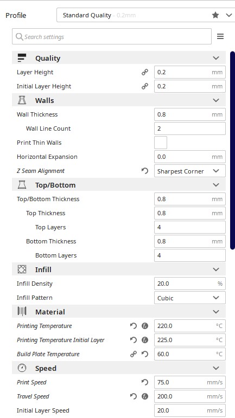Reset Print Speed using its revert arrow

[145, 382]
